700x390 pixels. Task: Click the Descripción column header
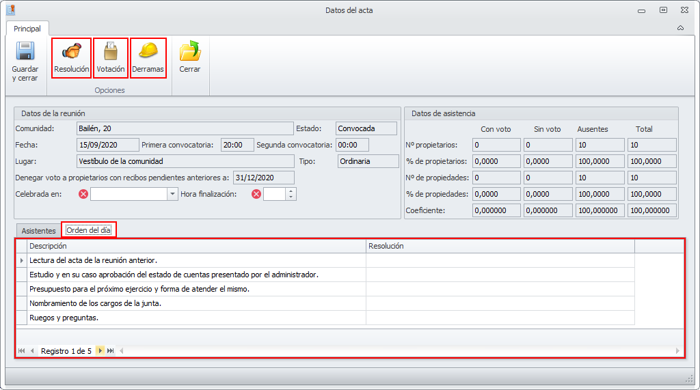(x=196, y=246)
